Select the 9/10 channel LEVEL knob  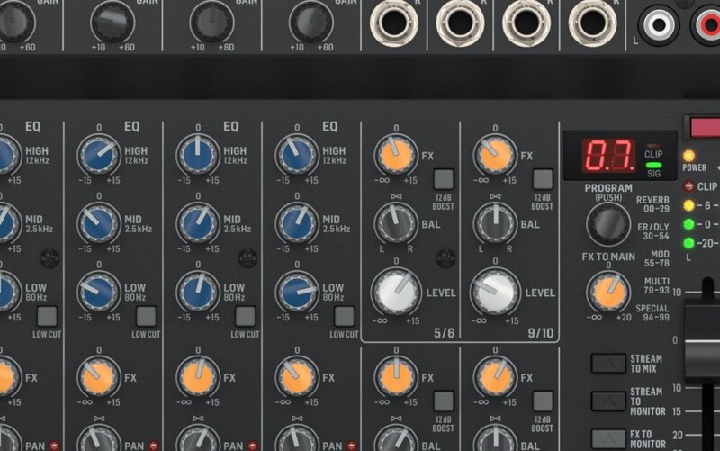pyautogui.click(x=496, y=293)
